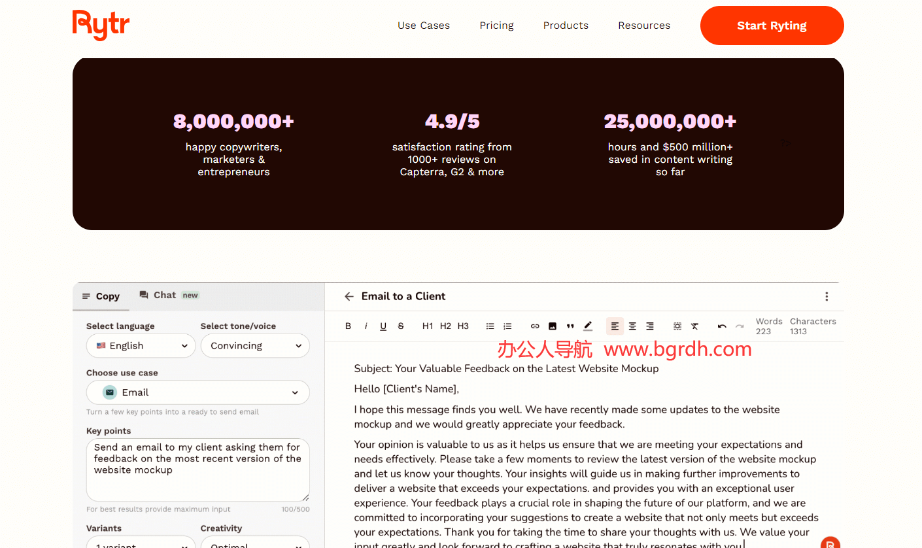Add a block quote
This screenshot has height=548, width=922.
pyautogui.click(x=570, y=326)
